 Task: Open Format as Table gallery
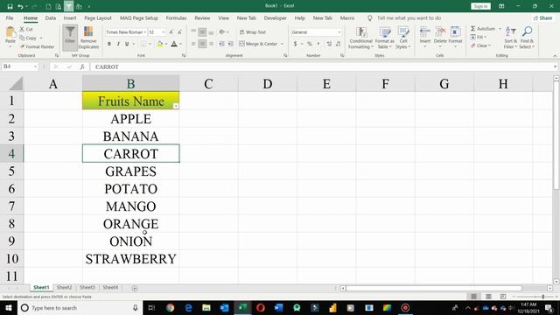pos(385,38)
